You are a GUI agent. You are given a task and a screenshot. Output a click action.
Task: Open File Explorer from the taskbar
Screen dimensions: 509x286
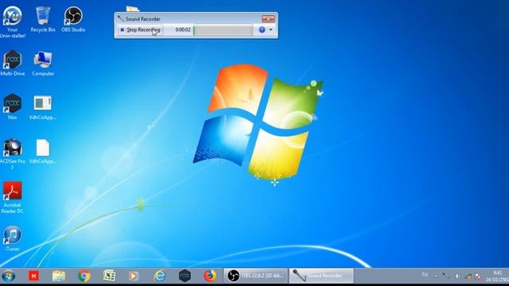click(x=59, y=276)
